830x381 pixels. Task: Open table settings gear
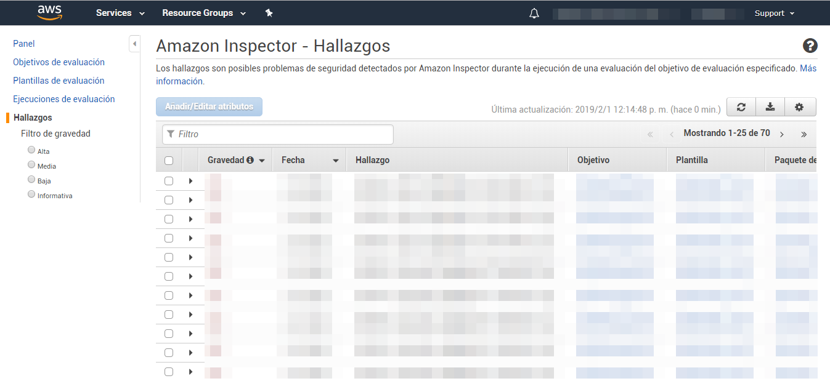[800, 107]
